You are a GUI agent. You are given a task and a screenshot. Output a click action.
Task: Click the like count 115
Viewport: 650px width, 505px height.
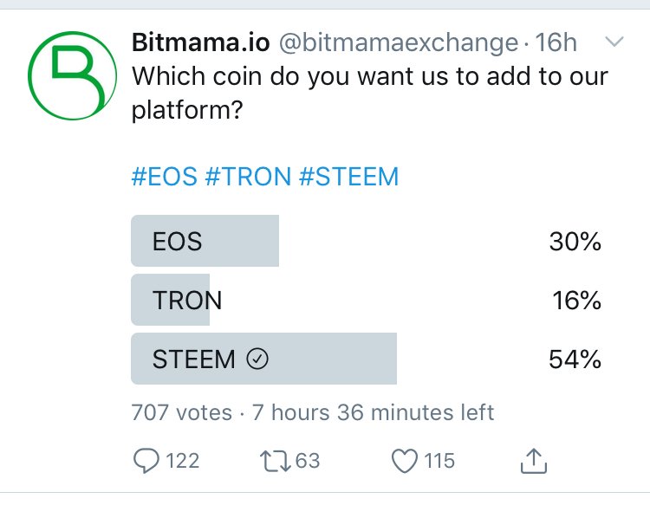click(x=439, y=461)
